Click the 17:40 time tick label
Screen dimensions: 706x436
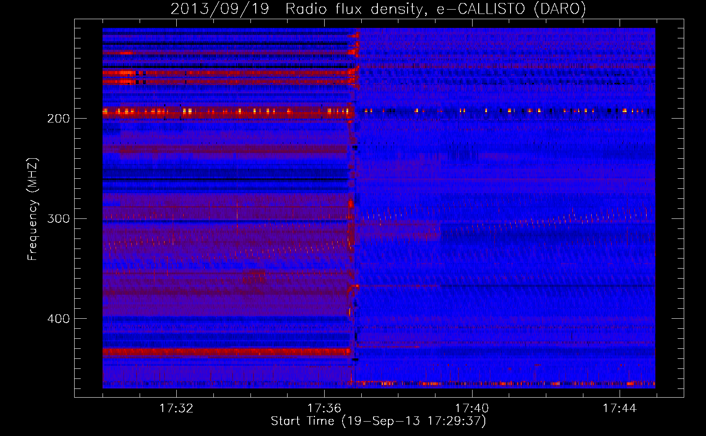click(x=472, y=409)
